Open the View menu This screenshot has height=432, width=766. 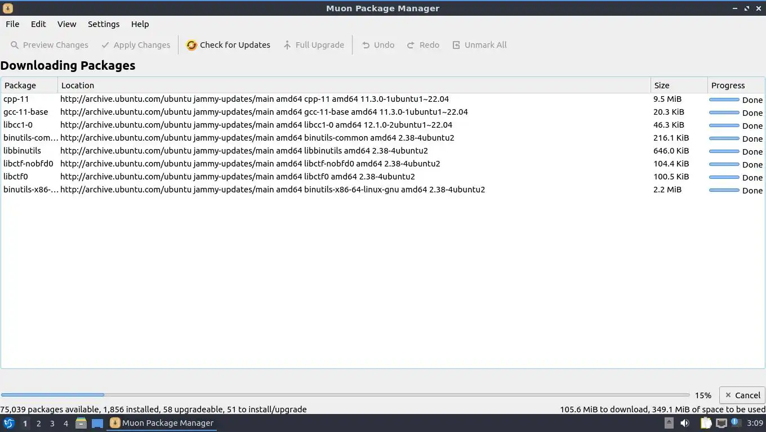coord(66,24)
